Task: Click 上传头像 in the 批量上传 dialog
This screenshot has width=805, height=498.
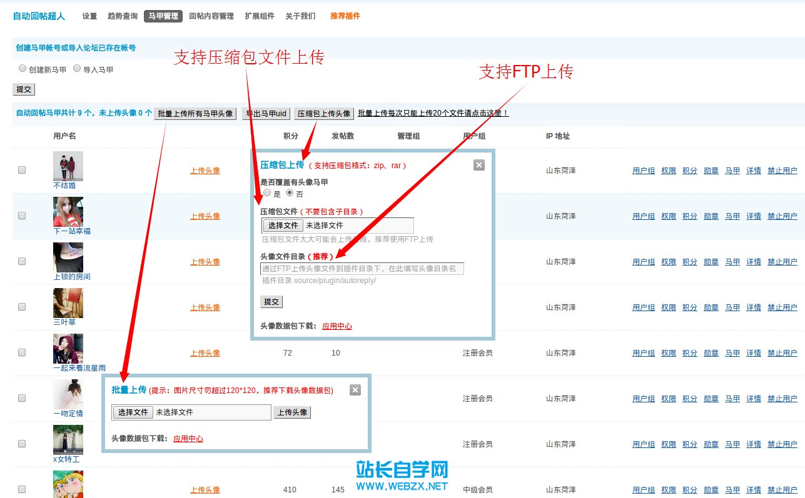Action: (x=291, y=412)
